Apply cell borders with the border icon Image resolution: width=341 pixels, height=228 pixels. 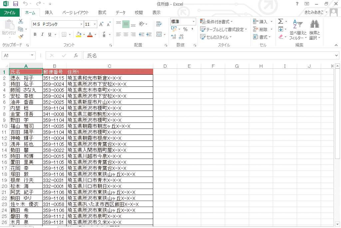[64, 34]
